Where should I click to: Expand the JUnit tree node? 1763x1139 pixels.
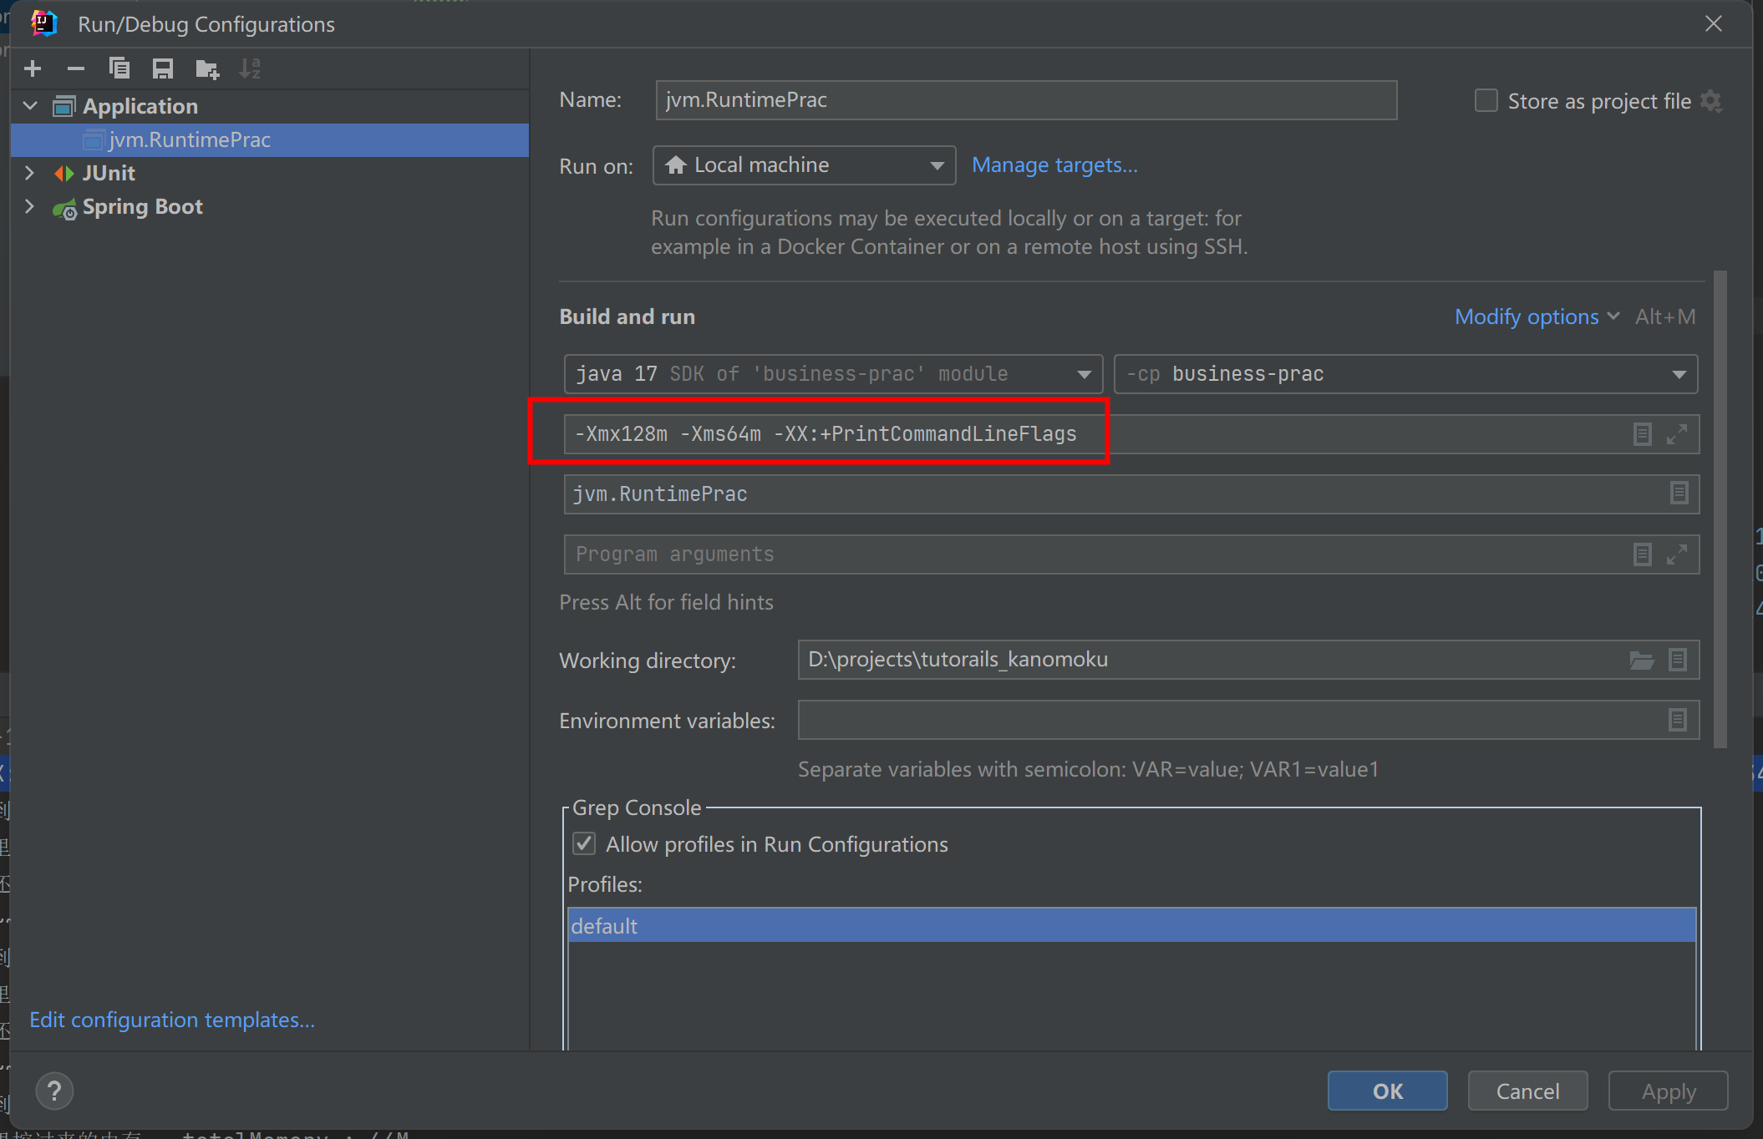click(x=30, y=173)
